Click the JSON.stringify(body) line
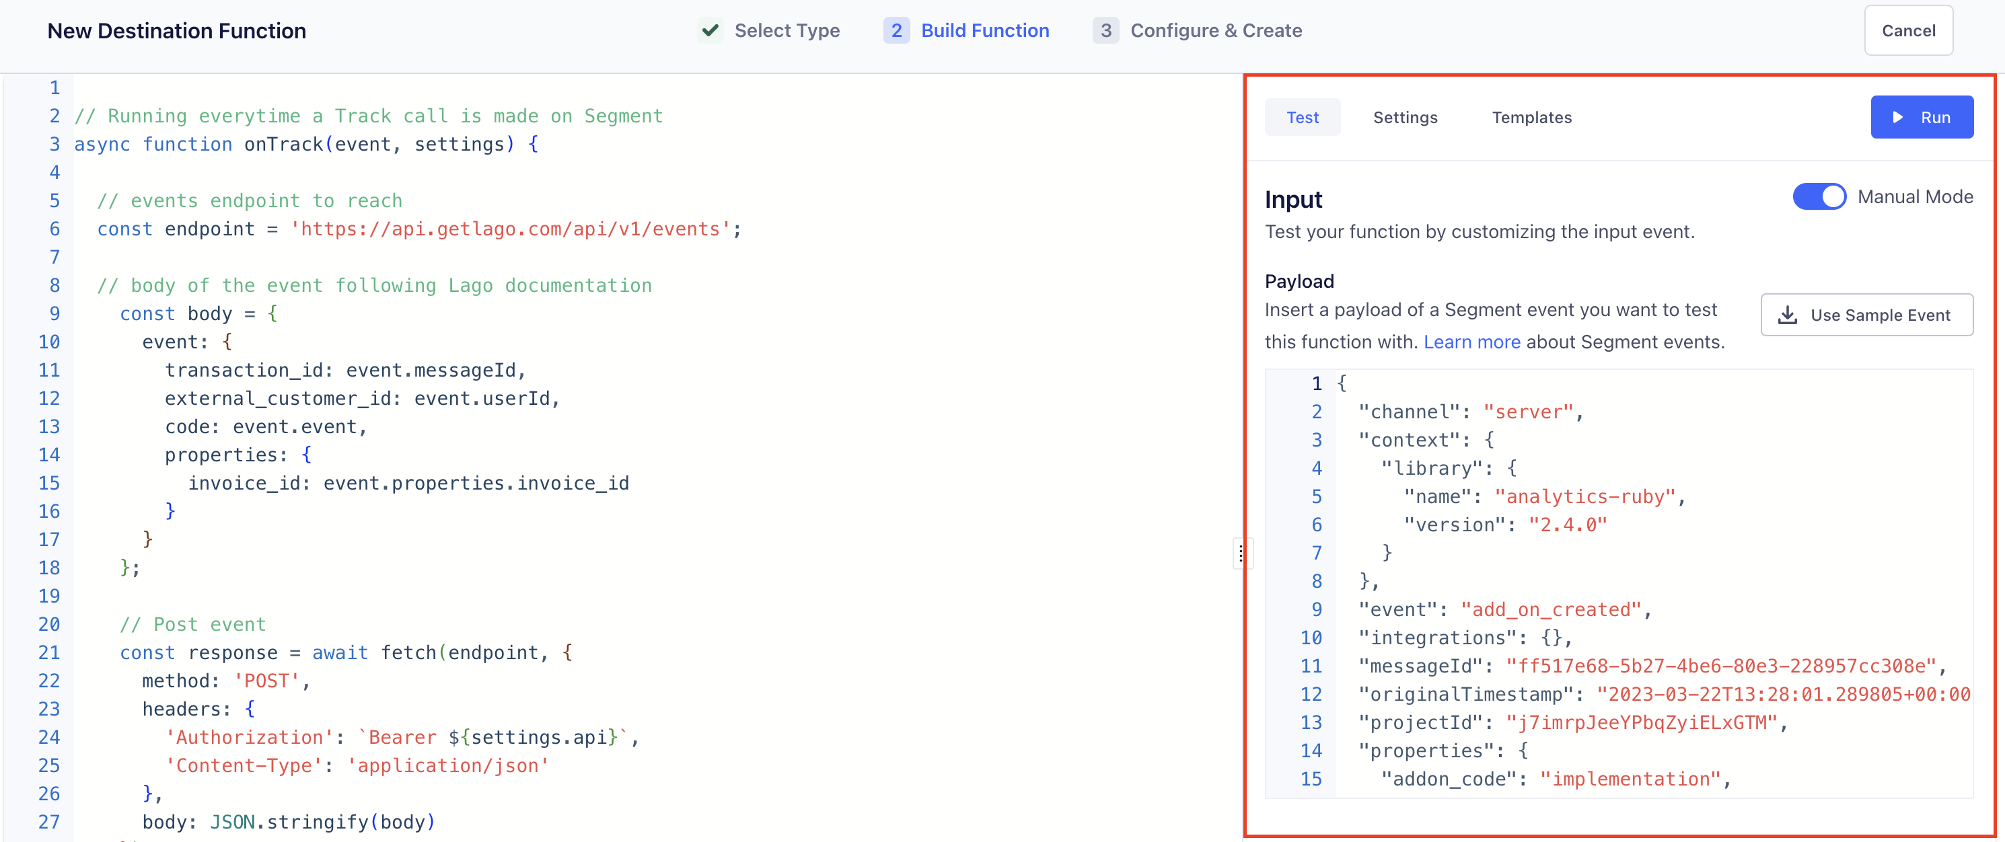This screenshot has height=842, width=2005. 288,822
